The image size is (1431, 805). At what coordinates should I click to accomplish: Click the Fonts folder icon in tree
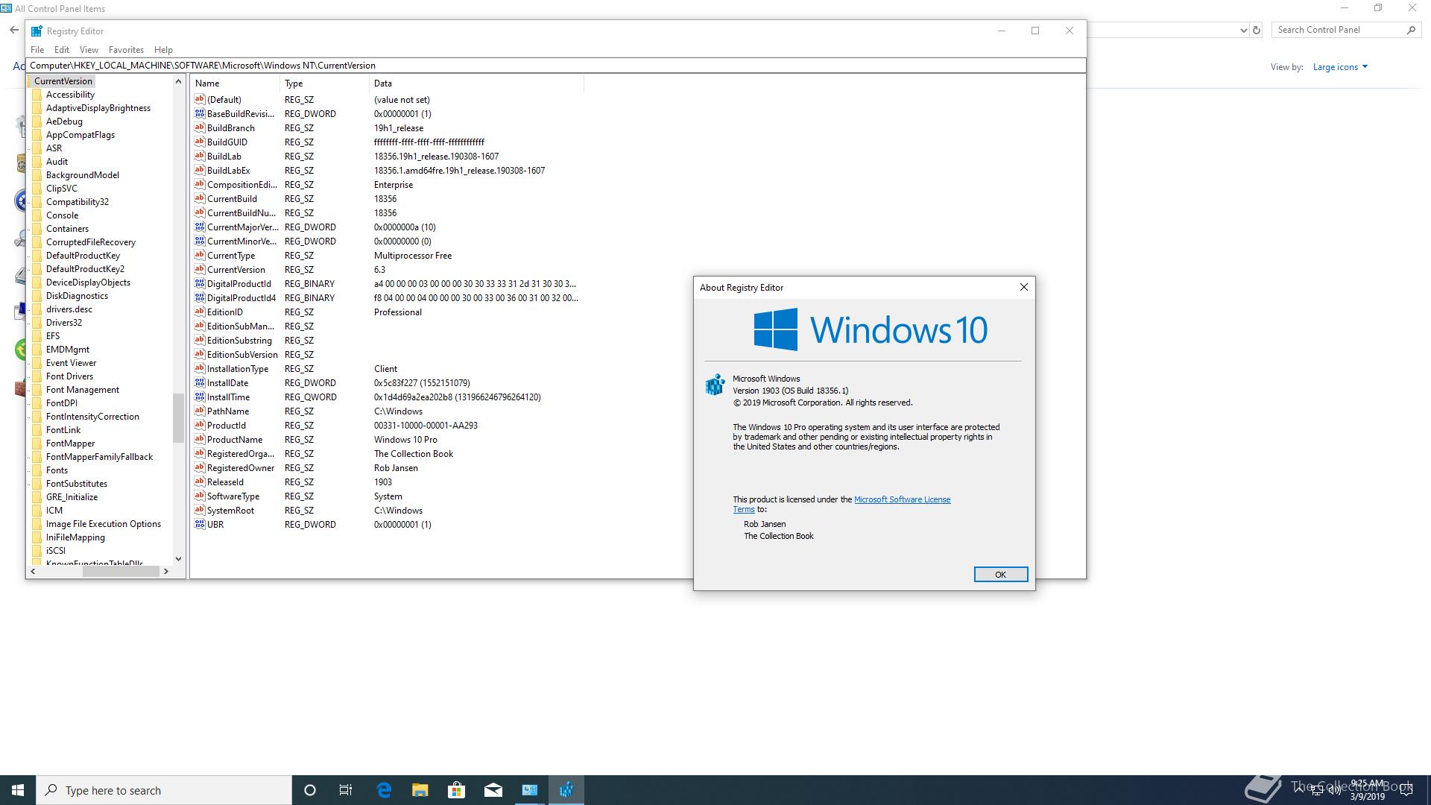click(x=37, y=470)
